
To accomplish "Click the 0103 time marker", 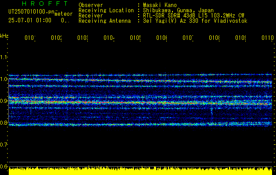I will coord(83,38).
